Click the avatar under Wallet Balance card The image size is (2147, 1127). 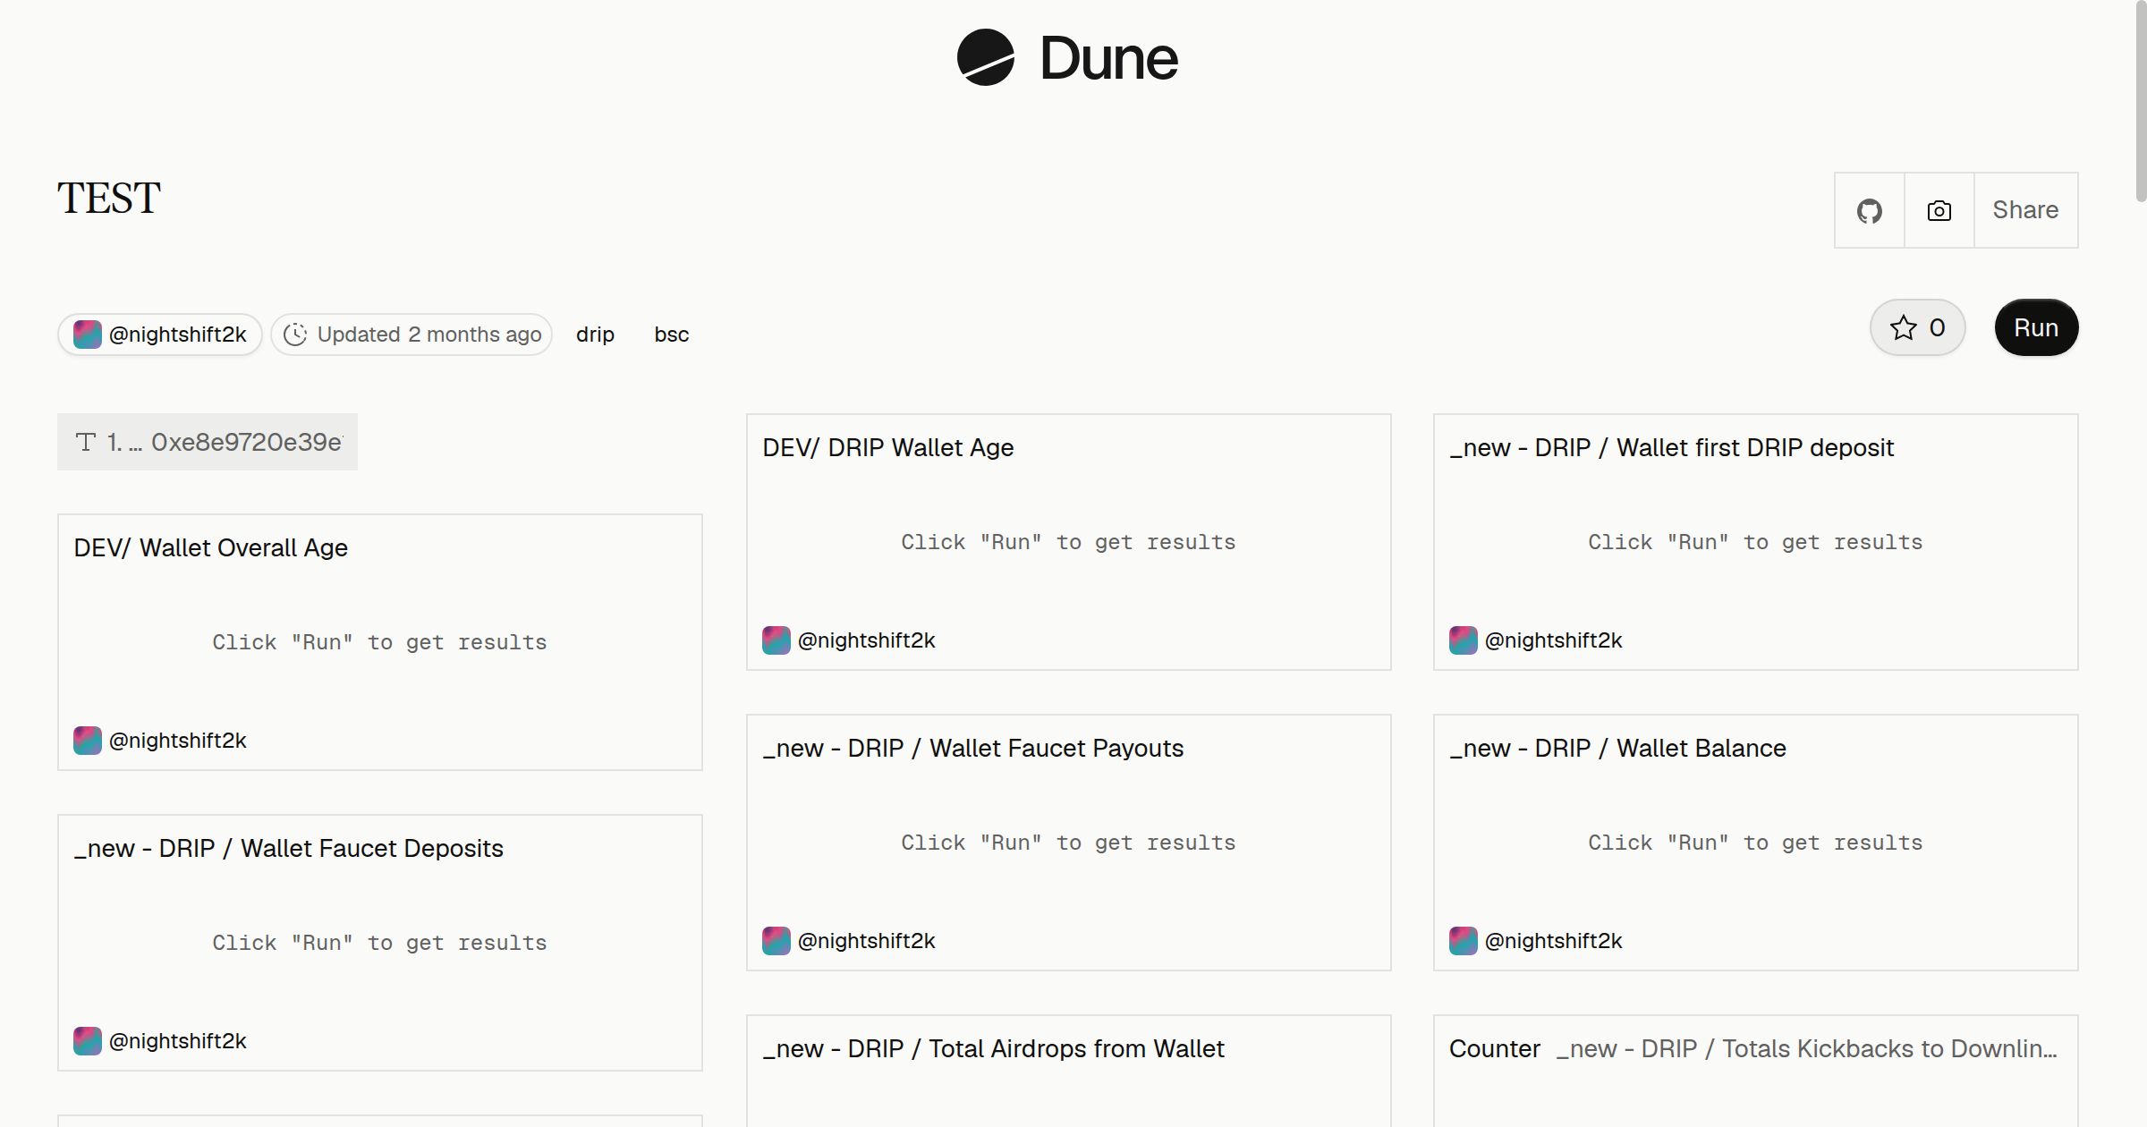1463,941
